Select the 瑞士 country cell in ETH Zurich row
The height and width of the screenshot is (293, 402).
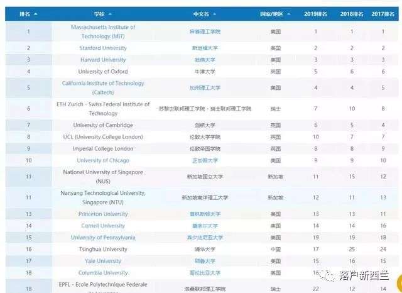pyautogui.click(x=276, y=109)
